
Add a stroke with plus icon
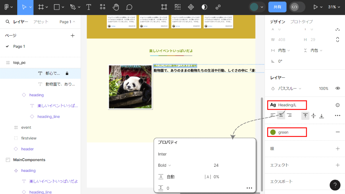pos(338,149)
